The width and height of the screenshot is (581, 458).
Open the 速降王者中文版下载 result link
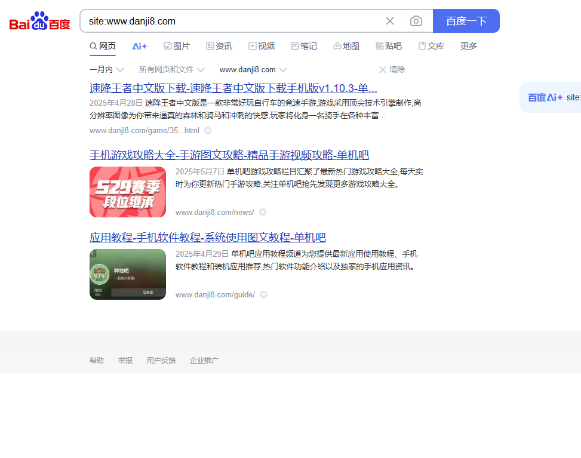(233, 88)
